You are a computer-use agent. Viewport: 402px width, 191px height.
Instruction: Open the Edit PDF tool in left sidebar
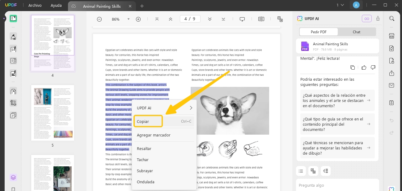13,49
